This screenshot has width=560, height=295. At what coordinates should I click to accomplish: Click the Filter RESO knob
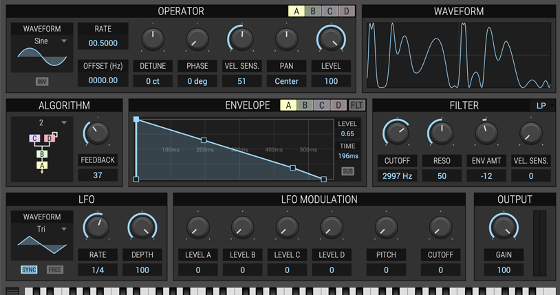tap(440, 133)
